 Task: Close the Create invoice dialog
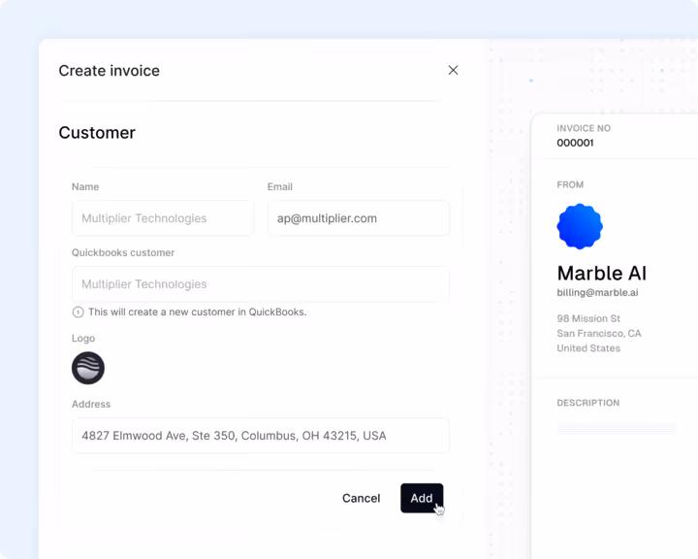pos(453,70)
